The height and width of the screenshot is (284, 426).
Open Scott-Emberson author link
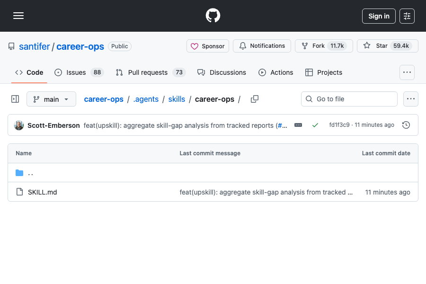(53, 125)
